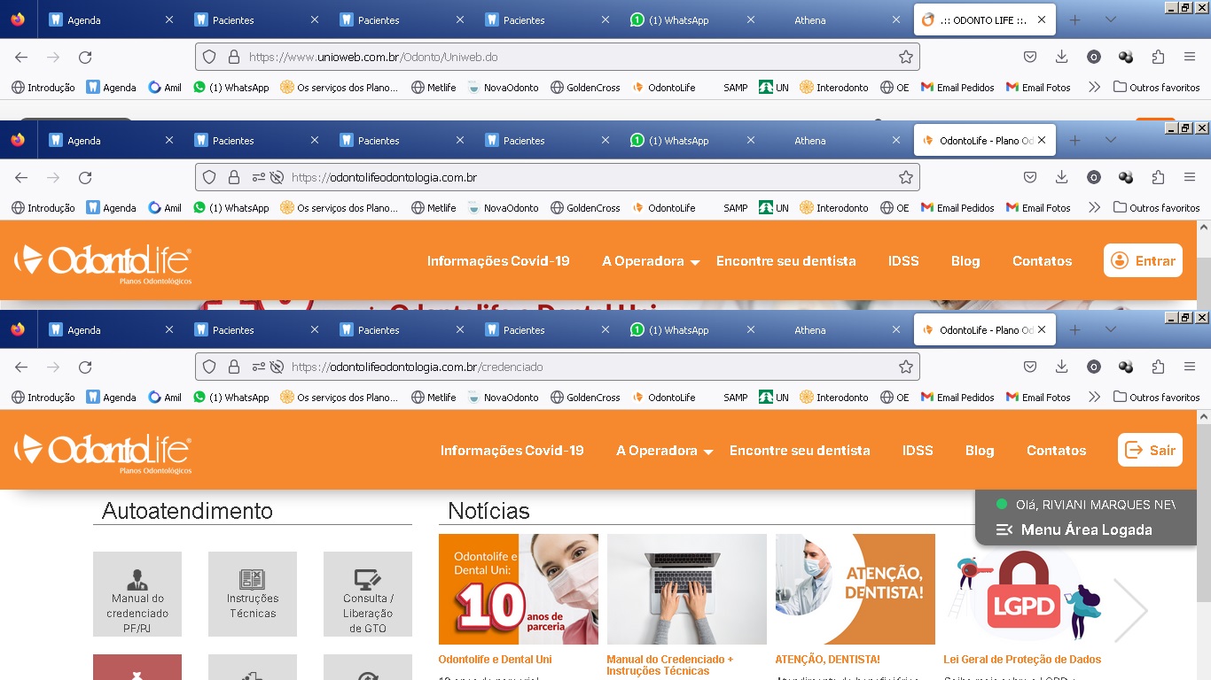
Task: Show more bookmarks chevron in credenciado window
Action: click(x=1094, y=397)
